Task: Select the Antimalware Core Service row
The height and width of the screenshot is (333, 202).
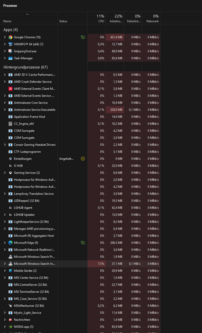Action: (x=80, y=103)
